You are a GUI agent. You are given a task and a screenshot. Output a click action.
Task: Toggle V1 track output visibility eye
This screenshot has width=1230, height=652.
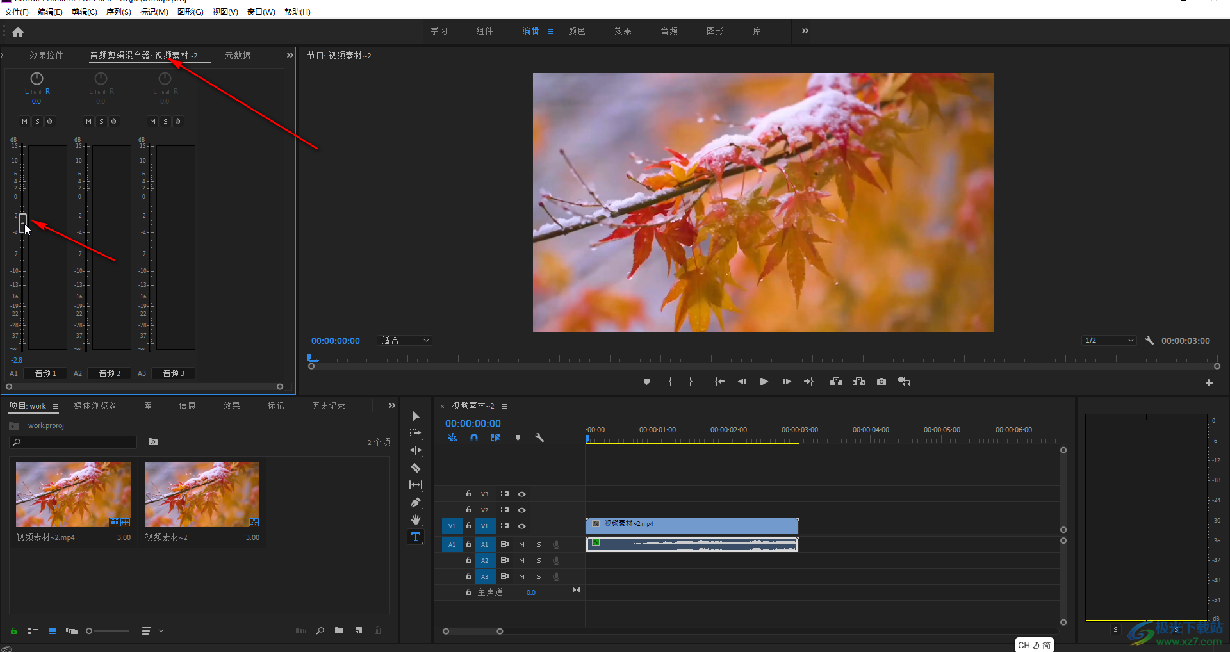click(522, 526)
